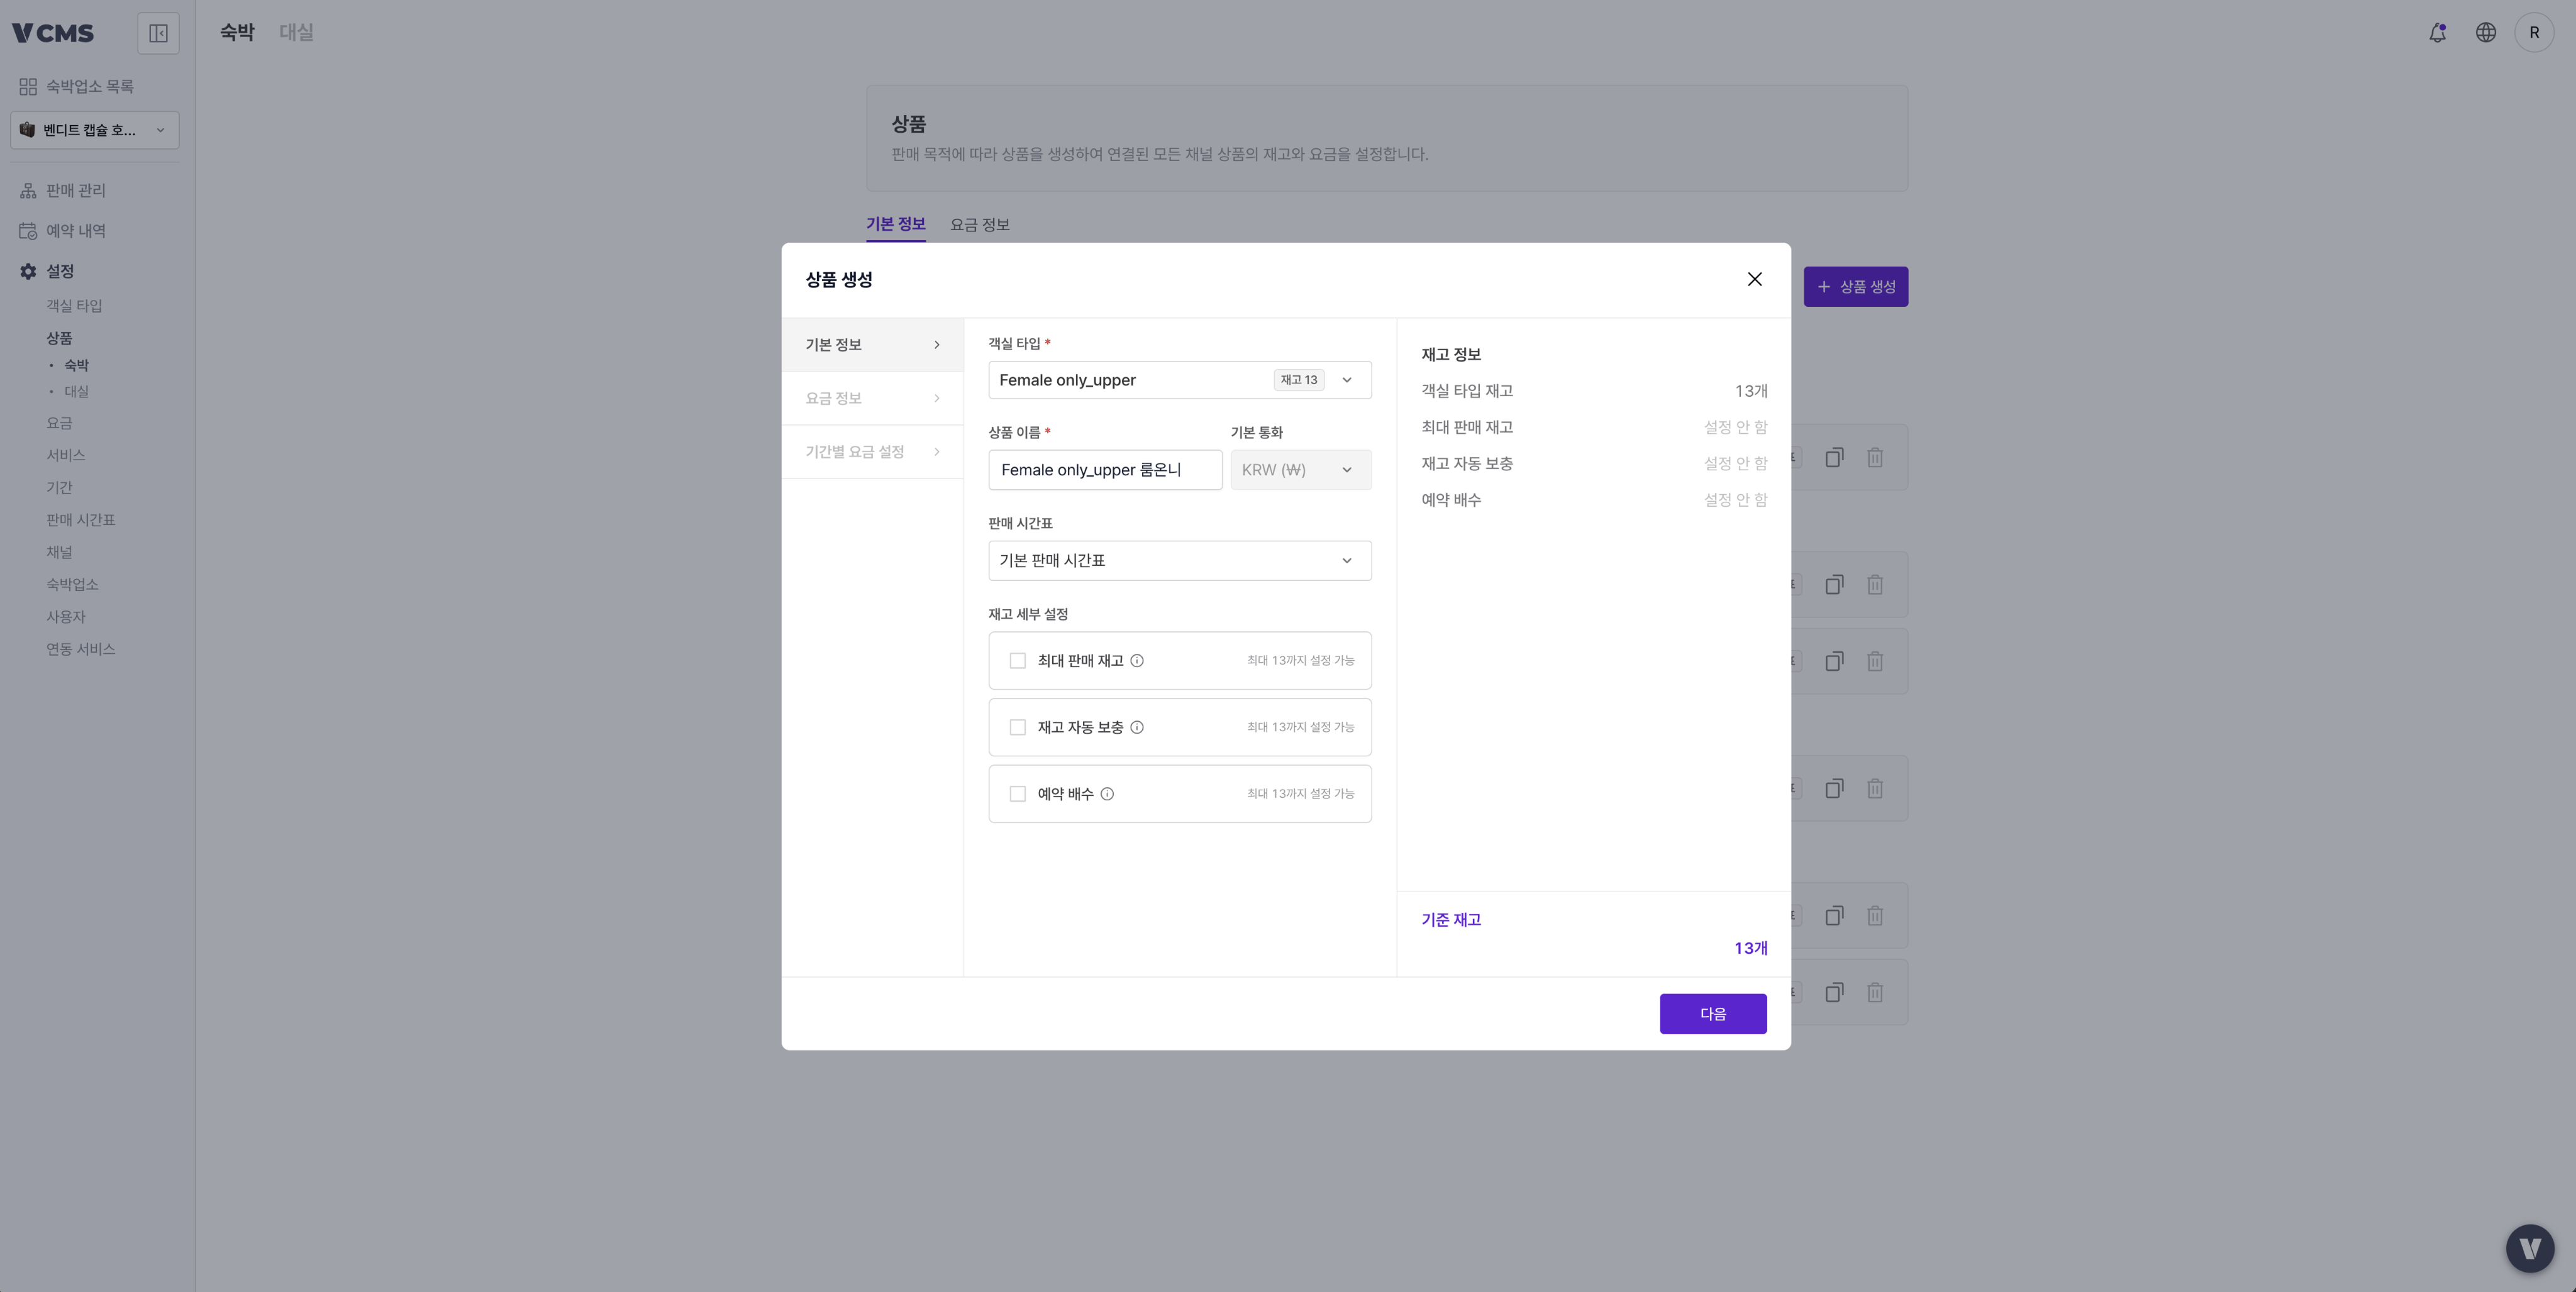This screenshot has height=1292, width=2576.
Task: Open the 요금 정보 page tab
Action: 979,225
